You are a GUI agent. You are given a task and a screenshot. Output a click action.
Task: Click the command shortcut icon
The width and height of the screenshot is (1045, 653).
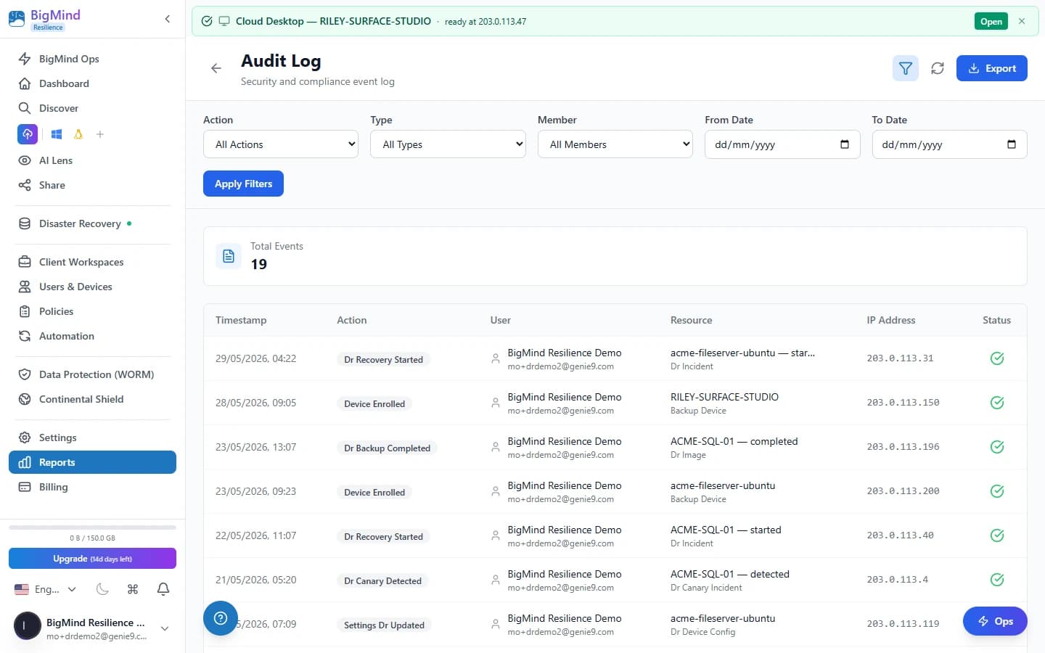click(x=133, y=589)
